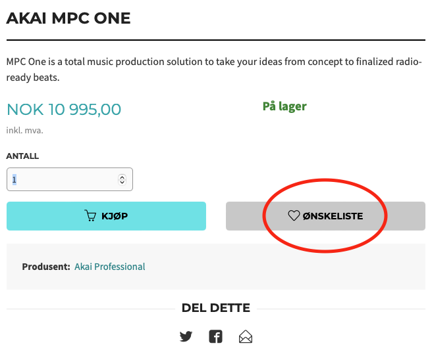The height and width of the screenshot is (354, 432).
Task: Focus the ANTALL quantity input field
Action: click(x=70, y=179)
